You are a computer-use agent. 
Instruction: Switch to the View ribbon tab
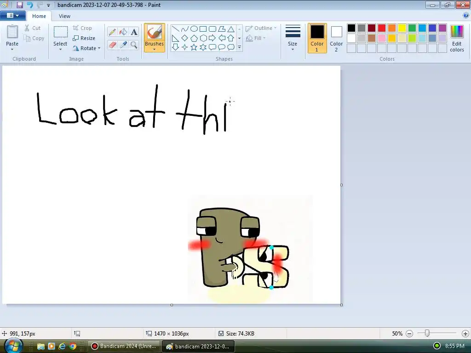(x=64, y=16)
